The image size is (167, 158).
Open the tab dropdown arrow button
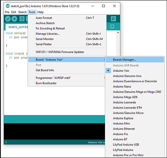(112, 26)
